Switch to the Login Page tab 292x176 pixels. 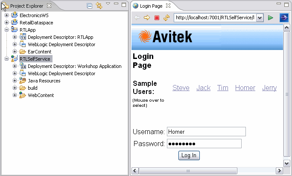(151, 6)
